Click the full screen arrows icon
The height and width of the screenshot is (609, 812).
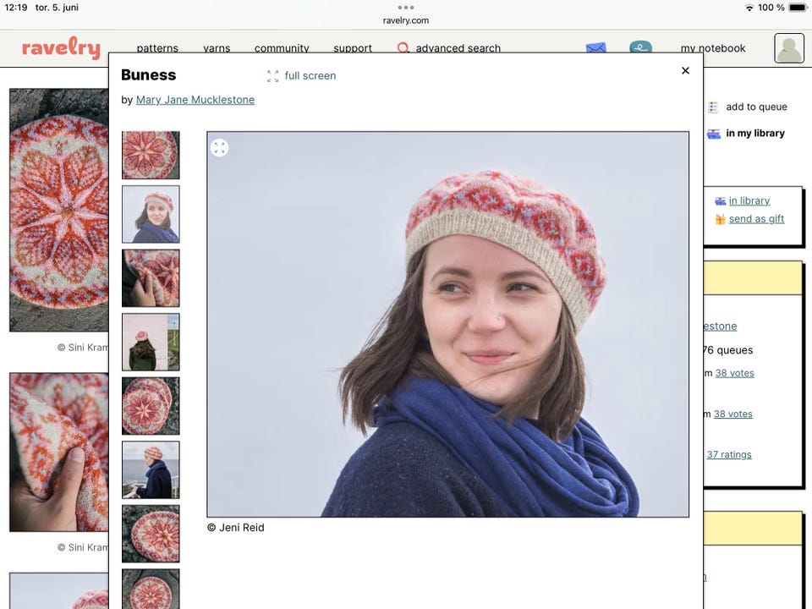point(272,76)
